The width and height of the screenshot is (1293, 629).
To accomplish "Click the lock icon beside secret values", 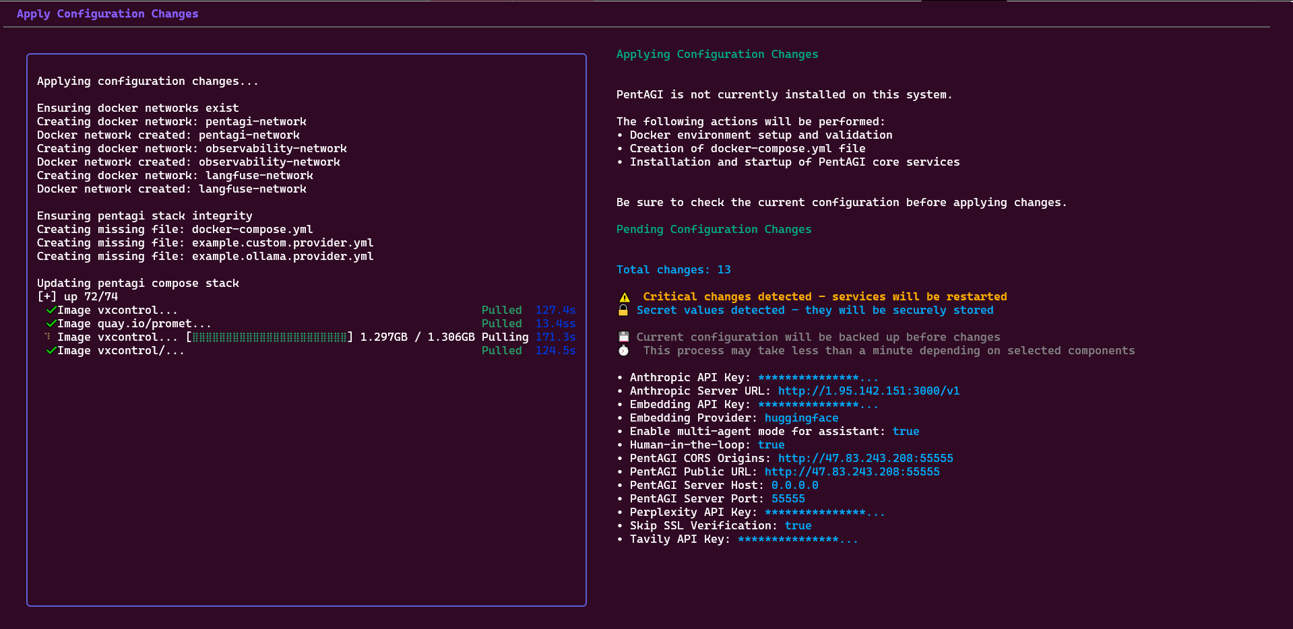I will 623,310.
